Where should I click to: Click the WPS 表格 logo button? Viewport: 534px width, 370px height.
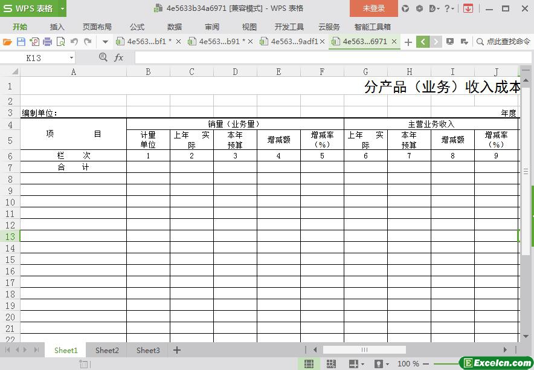coord(29,8)
